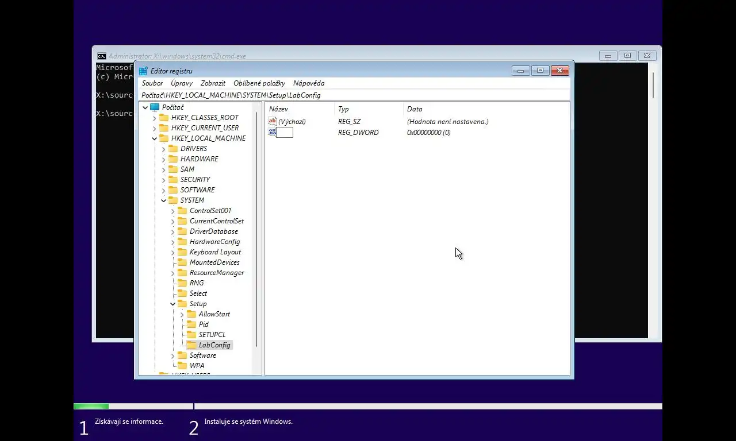Click the Registry Editor title bar icon
The image size is (736, 441).
[x=143, y=71]
